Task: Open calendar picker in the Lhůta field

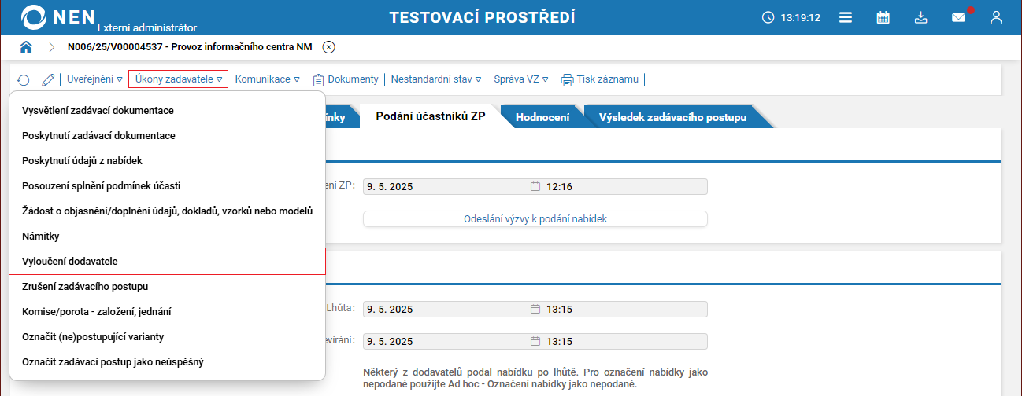Action: coord(535,309)
